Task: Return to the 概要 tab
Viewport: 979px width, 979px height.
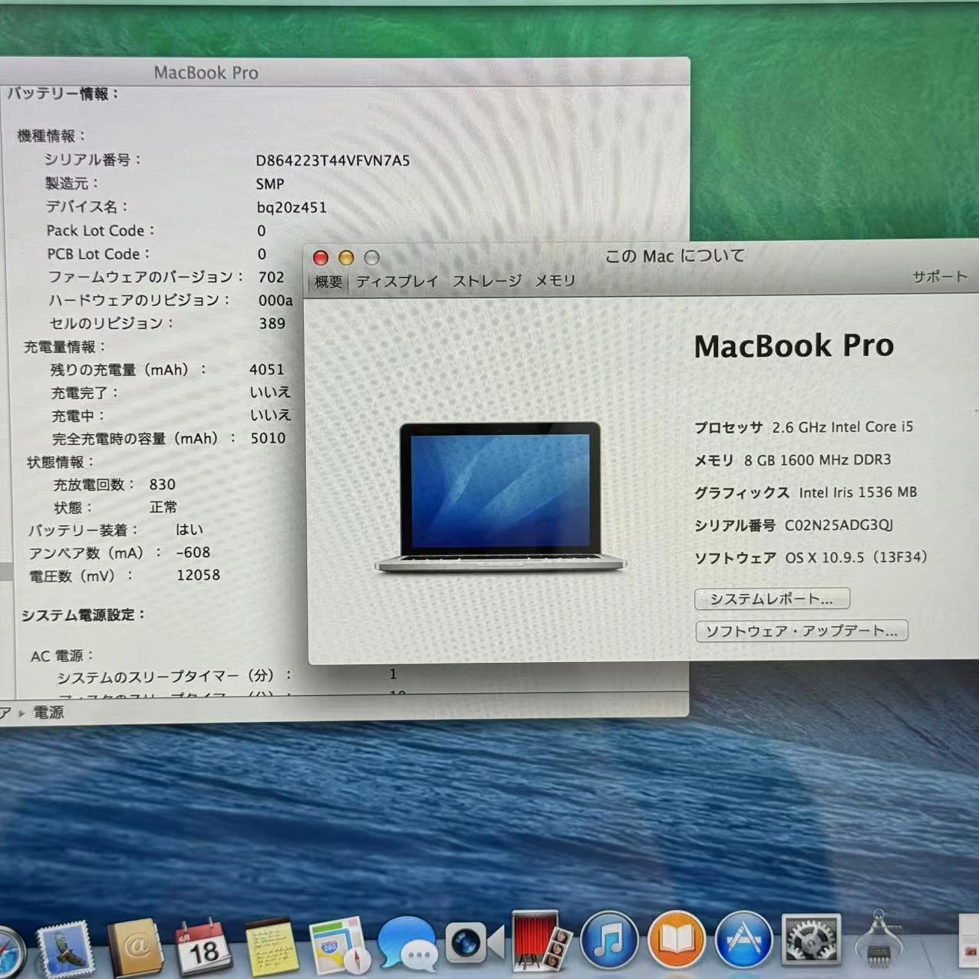Action: pyautogui.click(x=328, y=281)
